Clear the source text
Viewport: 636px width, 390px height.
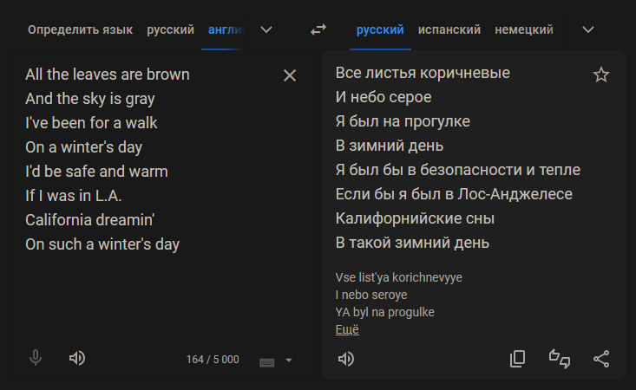pos(290,75)
